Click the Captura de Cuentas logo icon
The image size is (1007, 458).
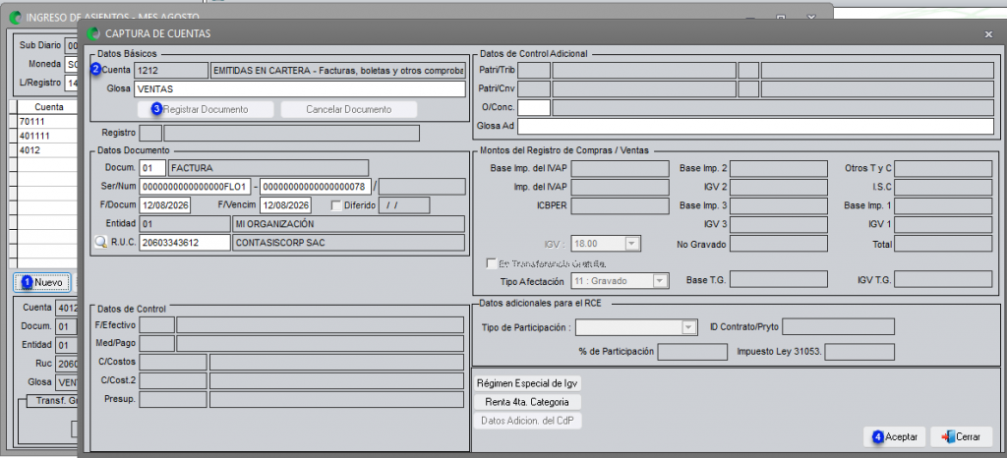pos(93,33)
